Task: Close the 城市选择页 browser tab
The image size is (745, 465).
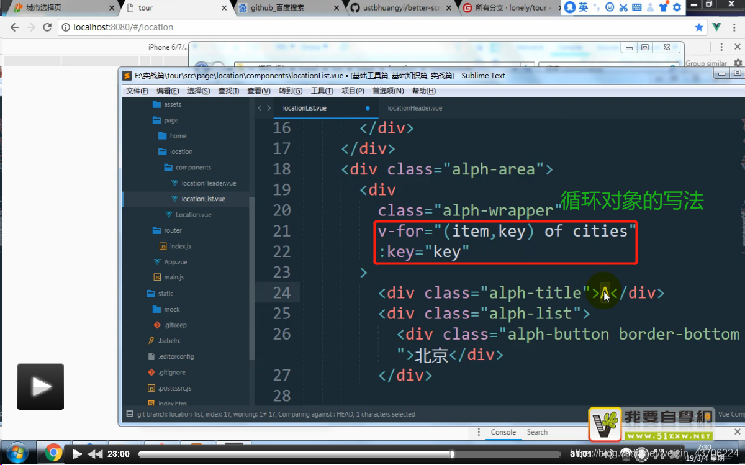Action: click(x=111, y=8)
